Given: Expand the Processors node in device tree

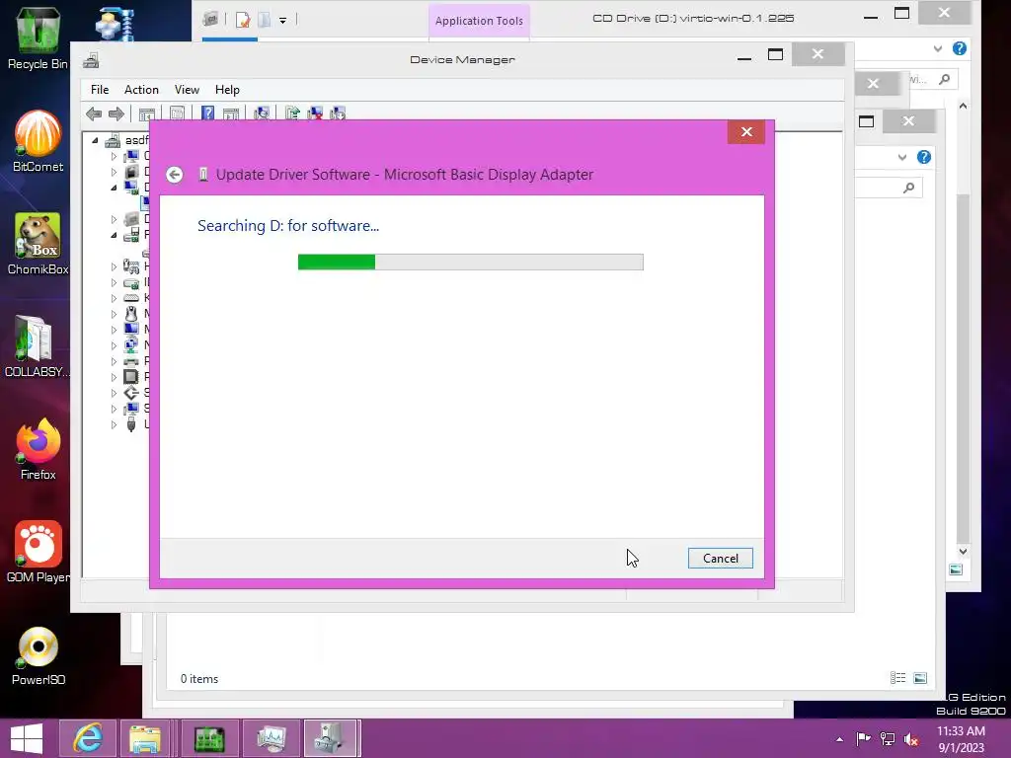Looking at the screenshot, I should [x=115, y=377].
